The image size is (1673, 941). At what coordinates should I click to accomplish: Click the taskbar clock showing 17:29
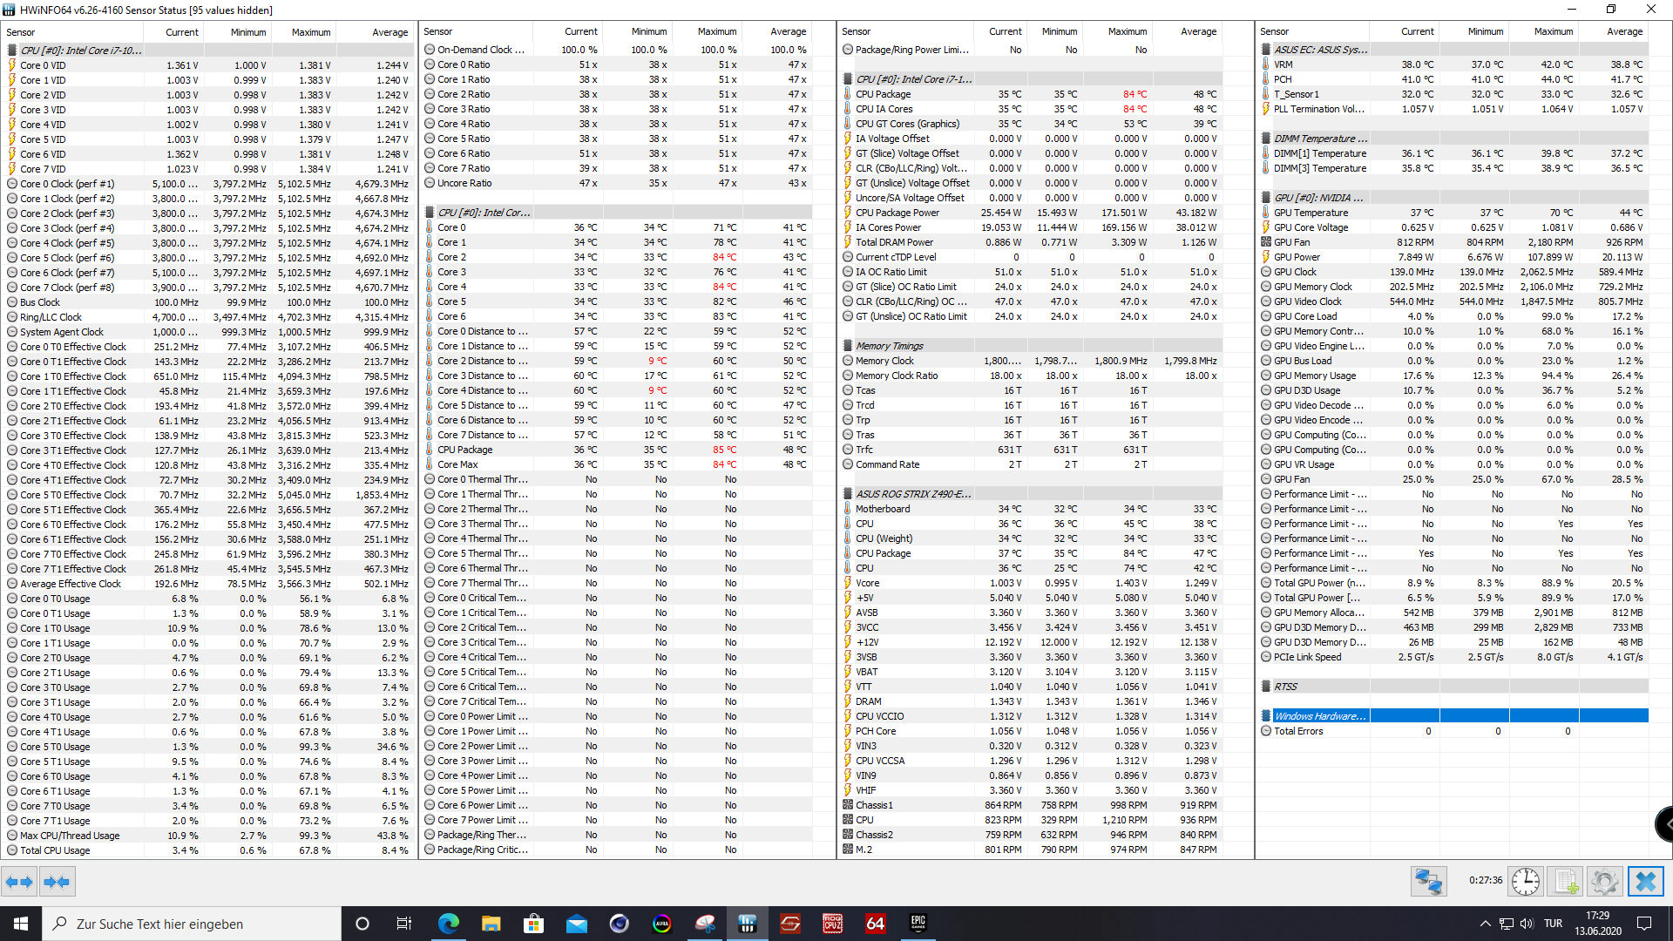click(x=1597, y=924)
